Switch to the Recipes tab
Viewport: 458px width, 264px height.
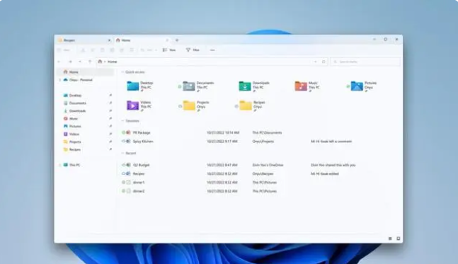pyautogui.click(x=84, y=40)
